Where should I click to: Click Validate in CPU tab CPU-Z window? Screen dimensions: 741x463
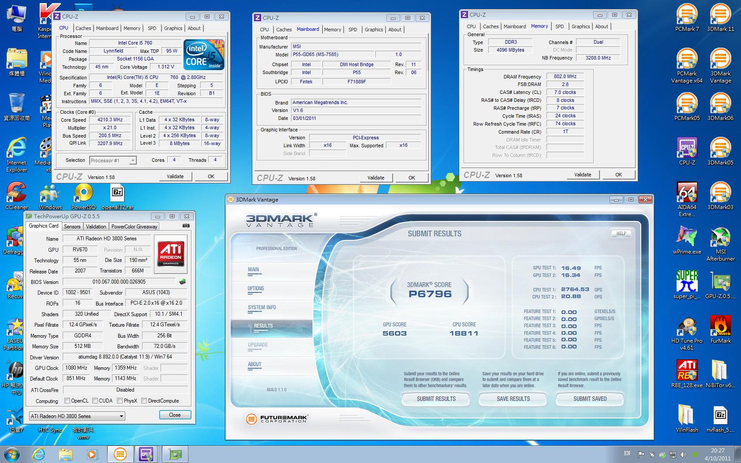tap(175, 176)
